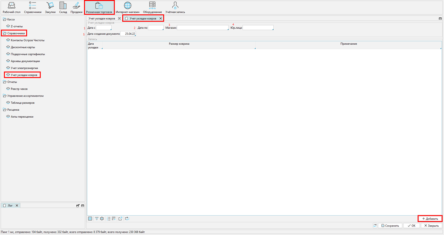Switch to the first Учет укладки ковров tab
The width and height of the screenshot is (444, 235).
[102, 19]
